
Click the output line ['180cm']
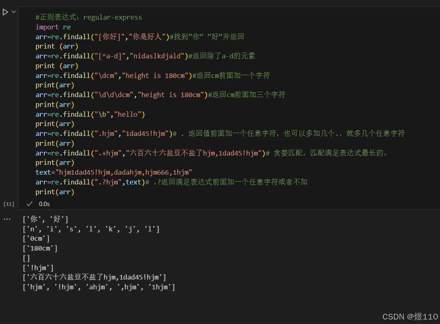39,248
